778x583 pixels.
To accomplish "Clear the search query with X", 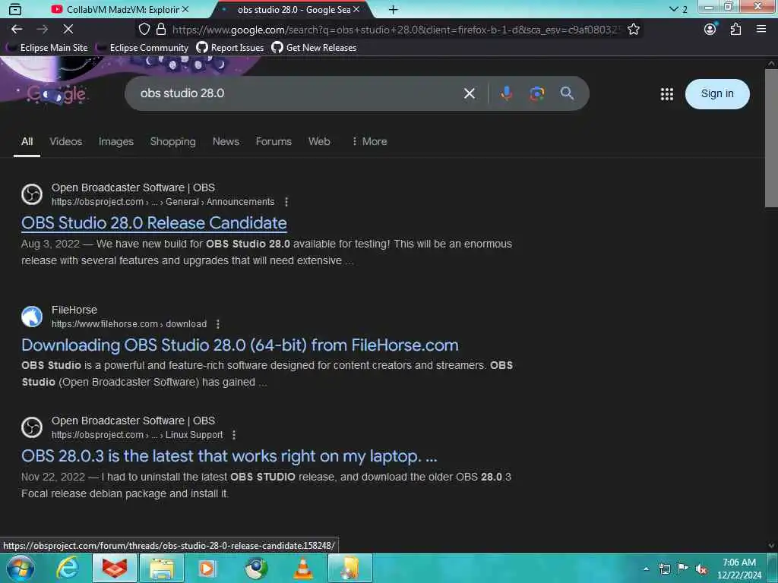I will click(x=470, y=93).
